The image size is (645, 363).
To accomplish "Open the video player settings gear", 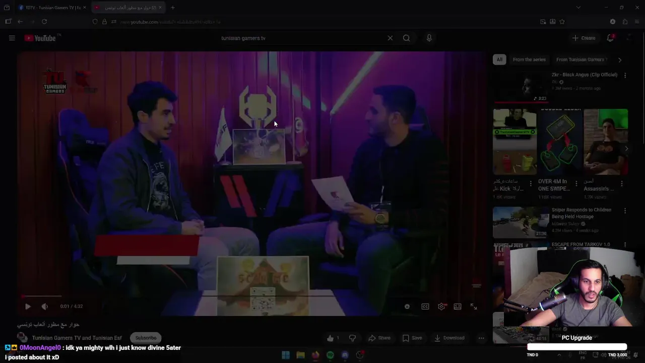I will click(441, 306).
